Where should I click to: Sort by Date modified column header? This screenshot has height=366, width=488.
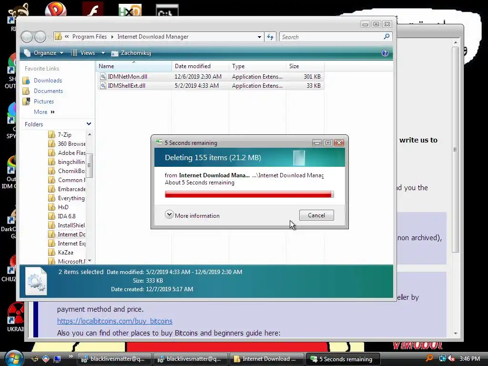pos(200,66)
